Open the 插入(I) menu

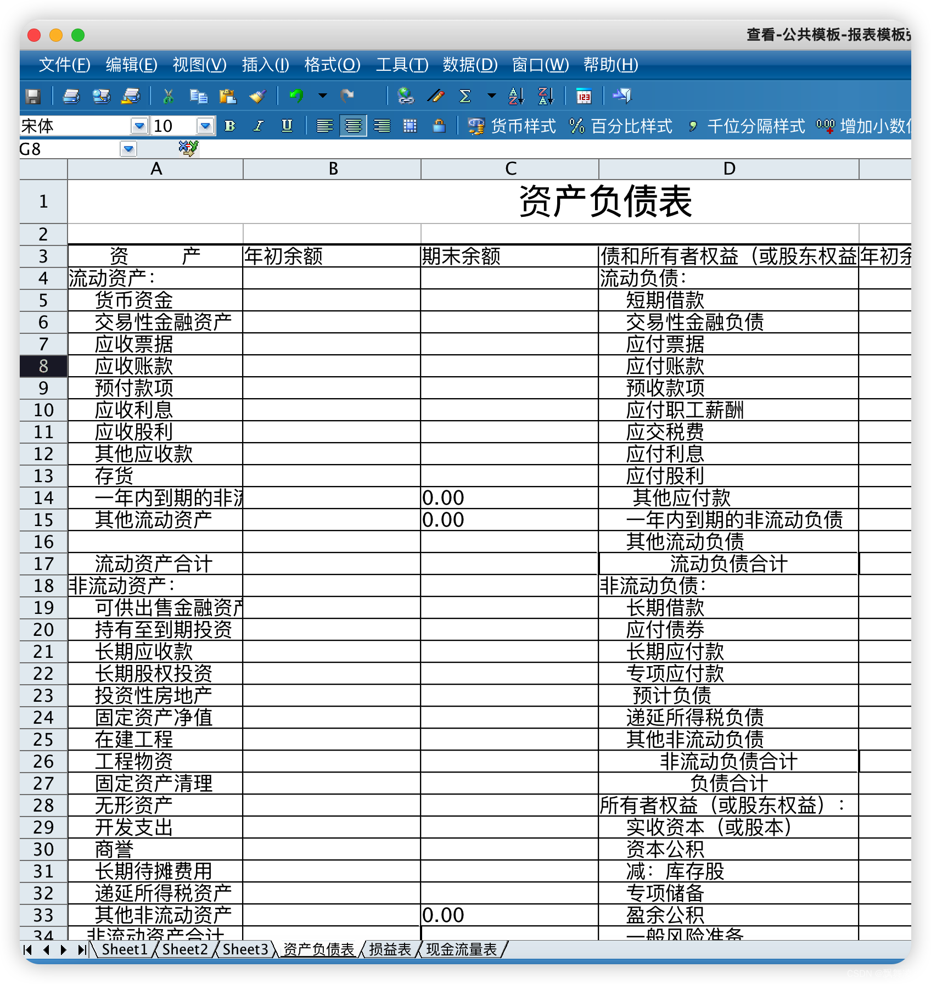[265, 65]
